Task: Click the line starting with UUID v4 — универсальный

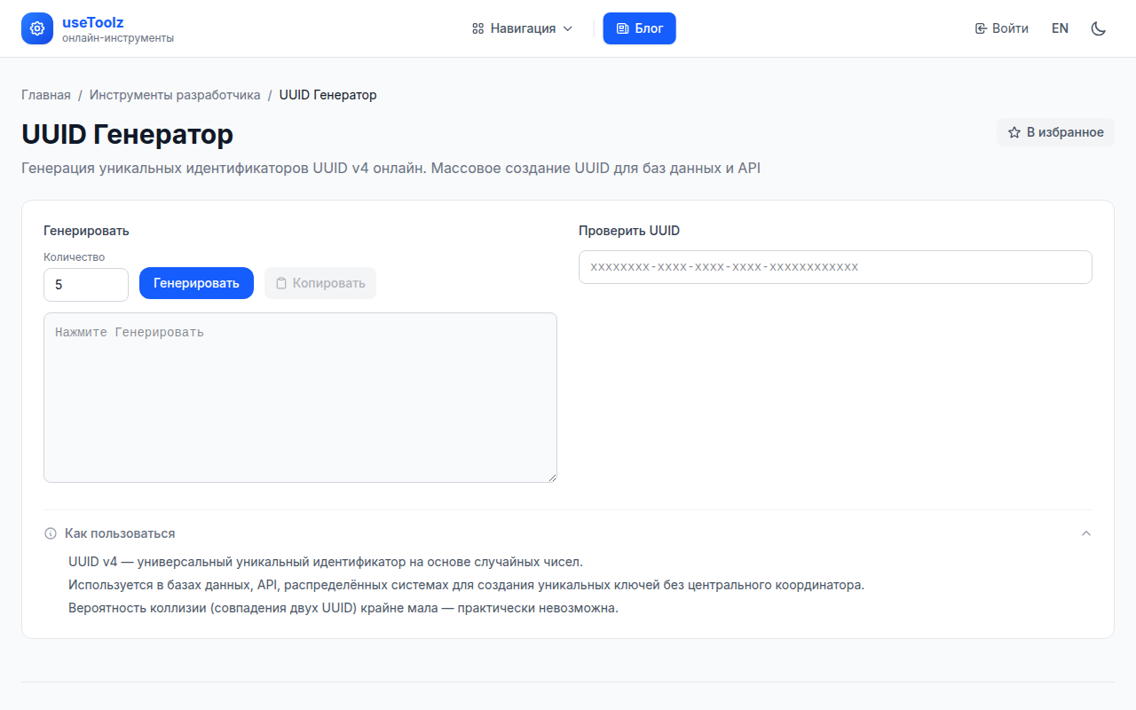Action: coord(326,562)
